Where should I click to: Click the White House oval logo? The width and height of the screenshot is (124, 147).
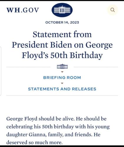pos(62,10)
